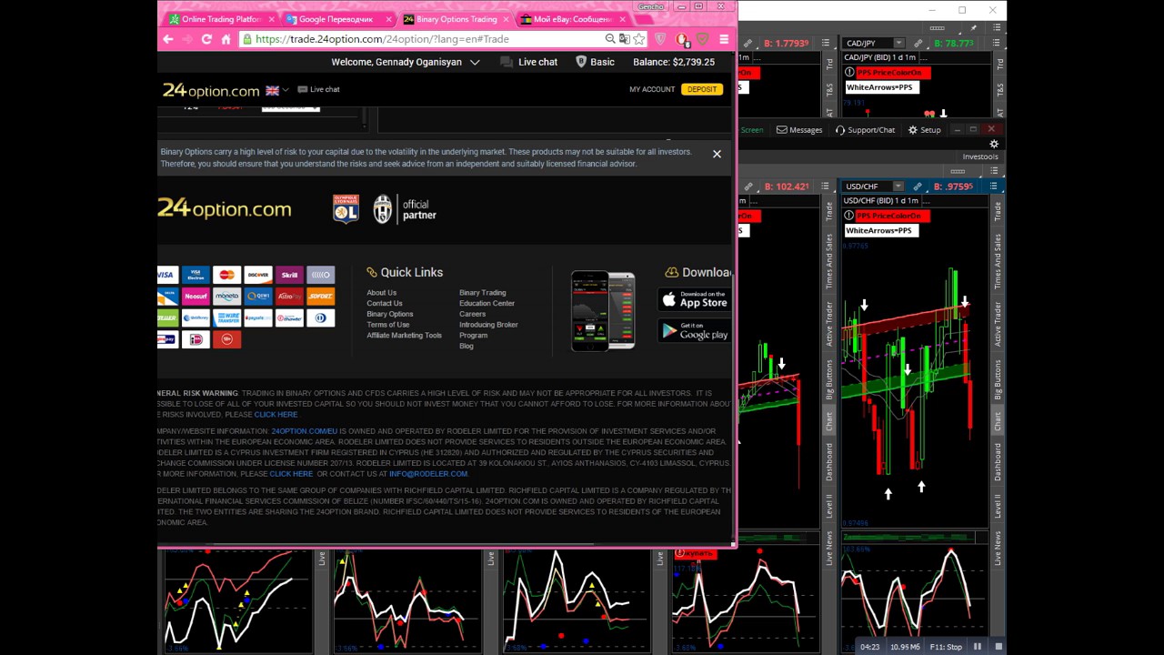1164x655 pixels.
Task: Open Setup gear in the trading platform
Action: [x=924, y=130]
